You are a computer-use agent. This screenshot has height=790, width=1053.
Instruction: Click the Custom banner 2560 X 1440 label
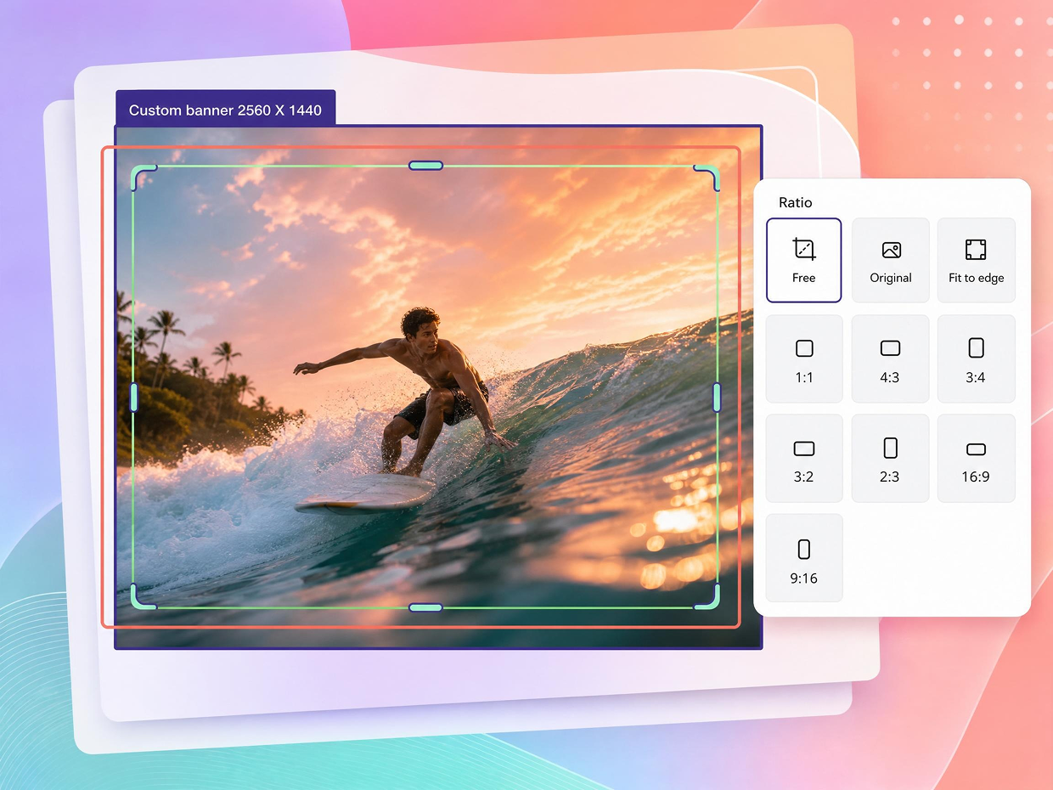coord(225,110)
